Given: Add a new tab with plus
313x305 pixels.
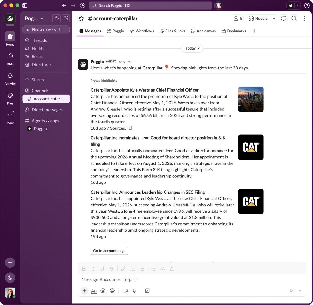Looking at the screenshot, I should coord(254,31).
